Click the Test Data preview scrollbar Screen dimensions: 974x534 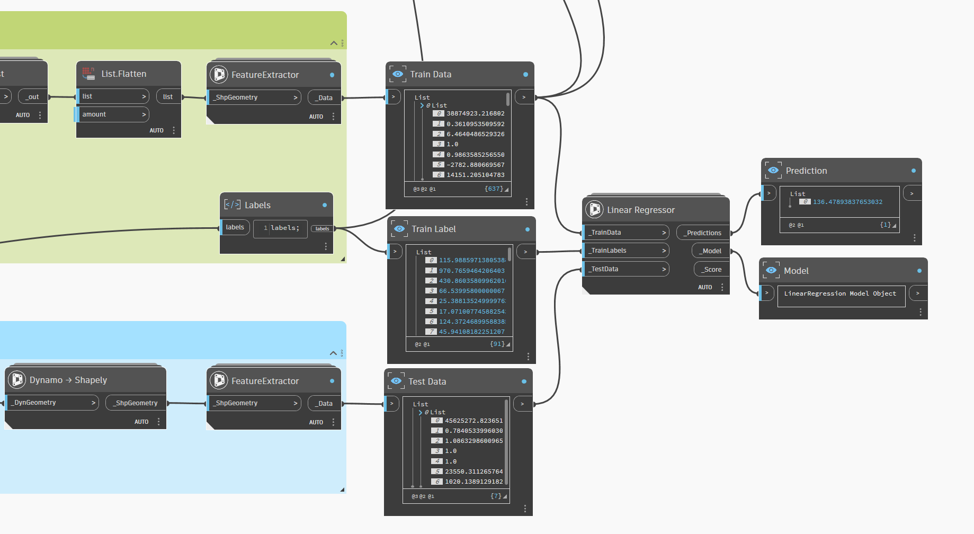click(x=506, y=442)
